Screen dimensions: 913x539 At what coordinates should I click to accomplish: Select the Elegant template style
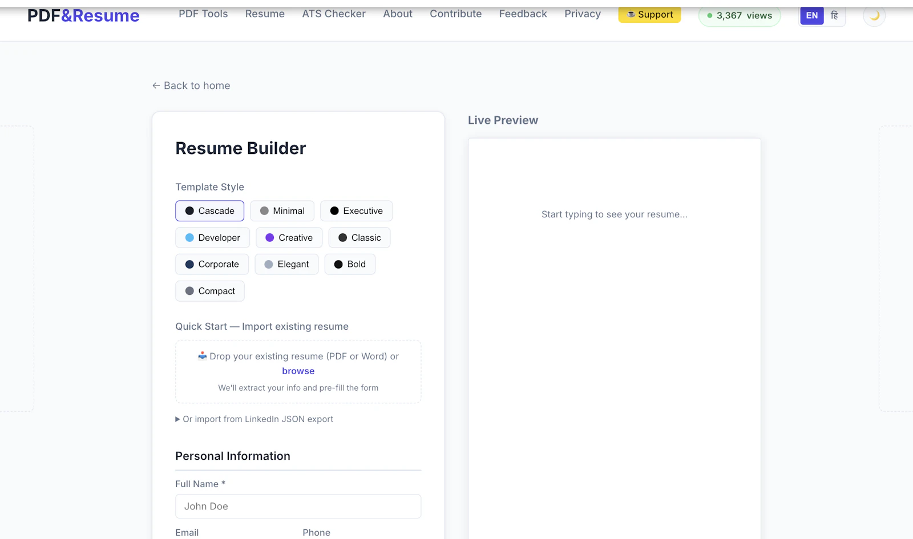tap(286, 265)
